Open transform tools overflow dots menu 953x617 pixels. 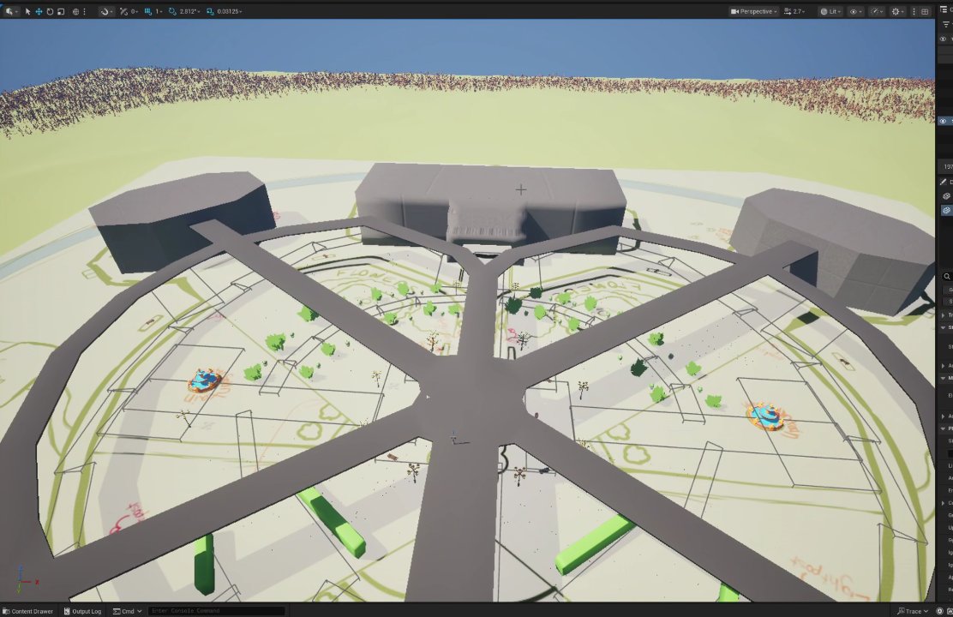[85, 11]
